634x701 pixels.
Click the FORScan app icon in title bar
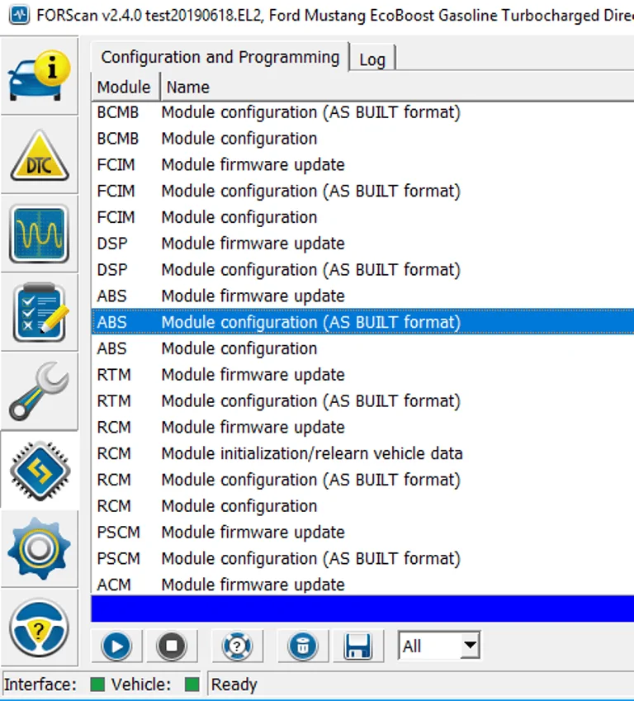(x=19, y=15)
